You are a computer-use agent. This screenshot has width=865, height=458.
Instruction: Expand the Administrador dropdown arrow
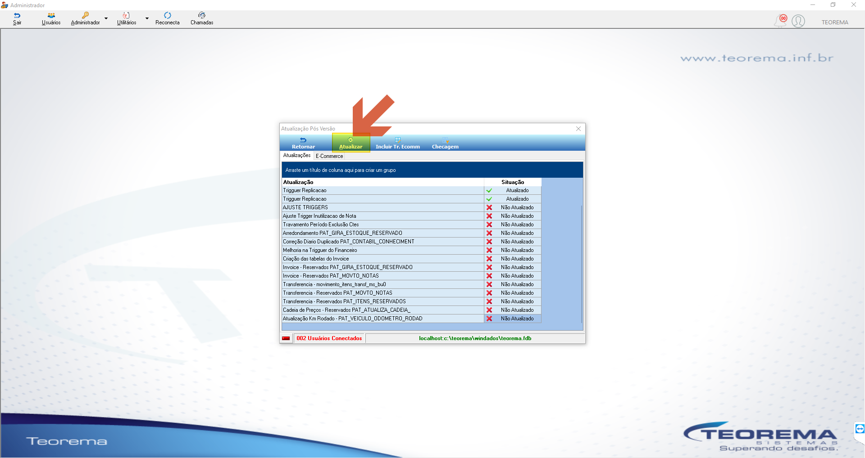[106, 18]
